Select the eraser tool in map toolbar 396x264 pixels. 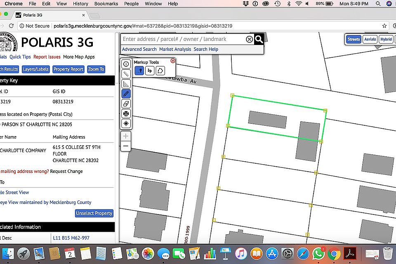point(126,104)
